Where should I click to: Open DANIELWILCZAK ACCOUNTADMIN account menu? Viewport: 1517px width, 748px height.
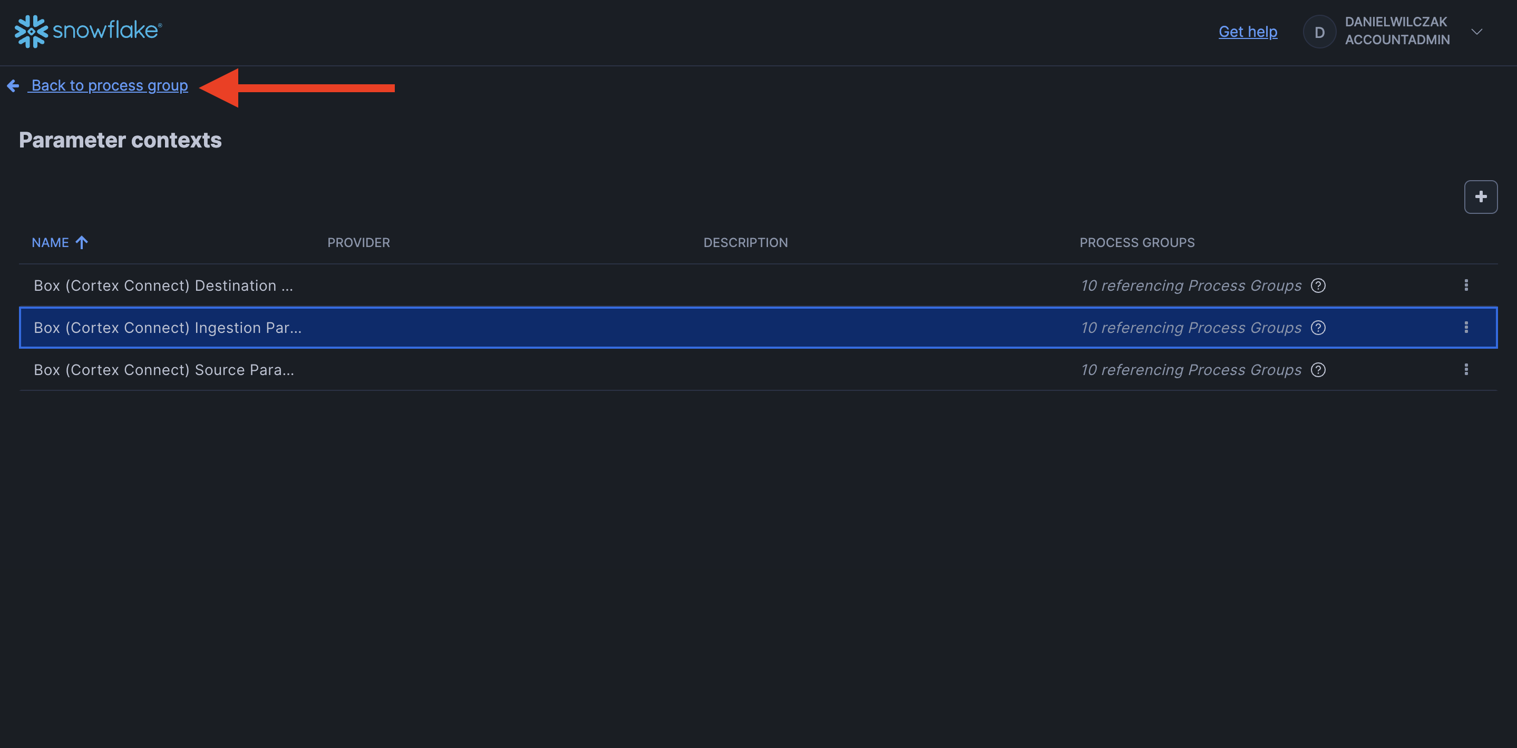coord(1396,31)
